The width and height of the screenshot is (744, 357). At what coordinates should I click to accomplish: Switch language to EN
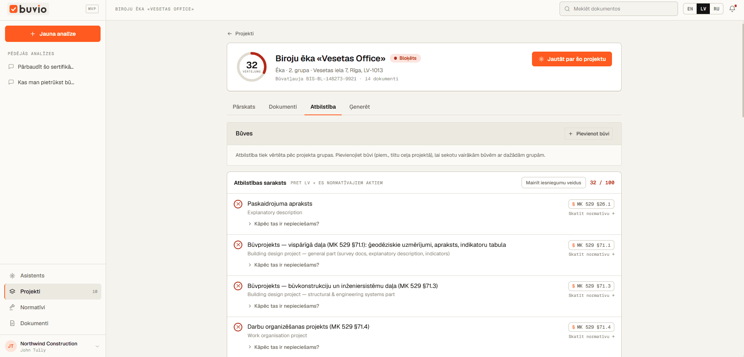(x=690, y=9)
